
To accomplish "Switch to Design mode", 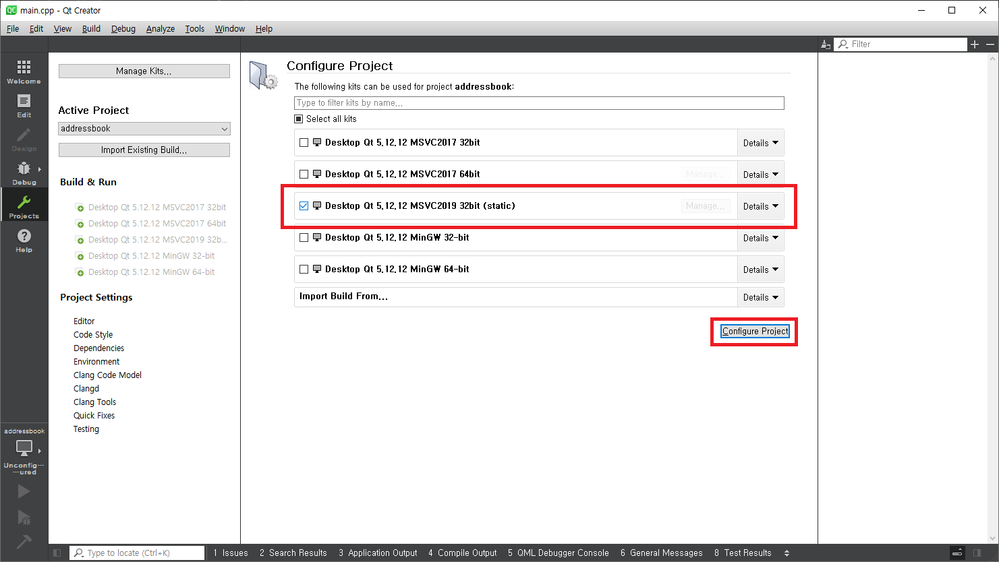I will click(x=24, y=139).
